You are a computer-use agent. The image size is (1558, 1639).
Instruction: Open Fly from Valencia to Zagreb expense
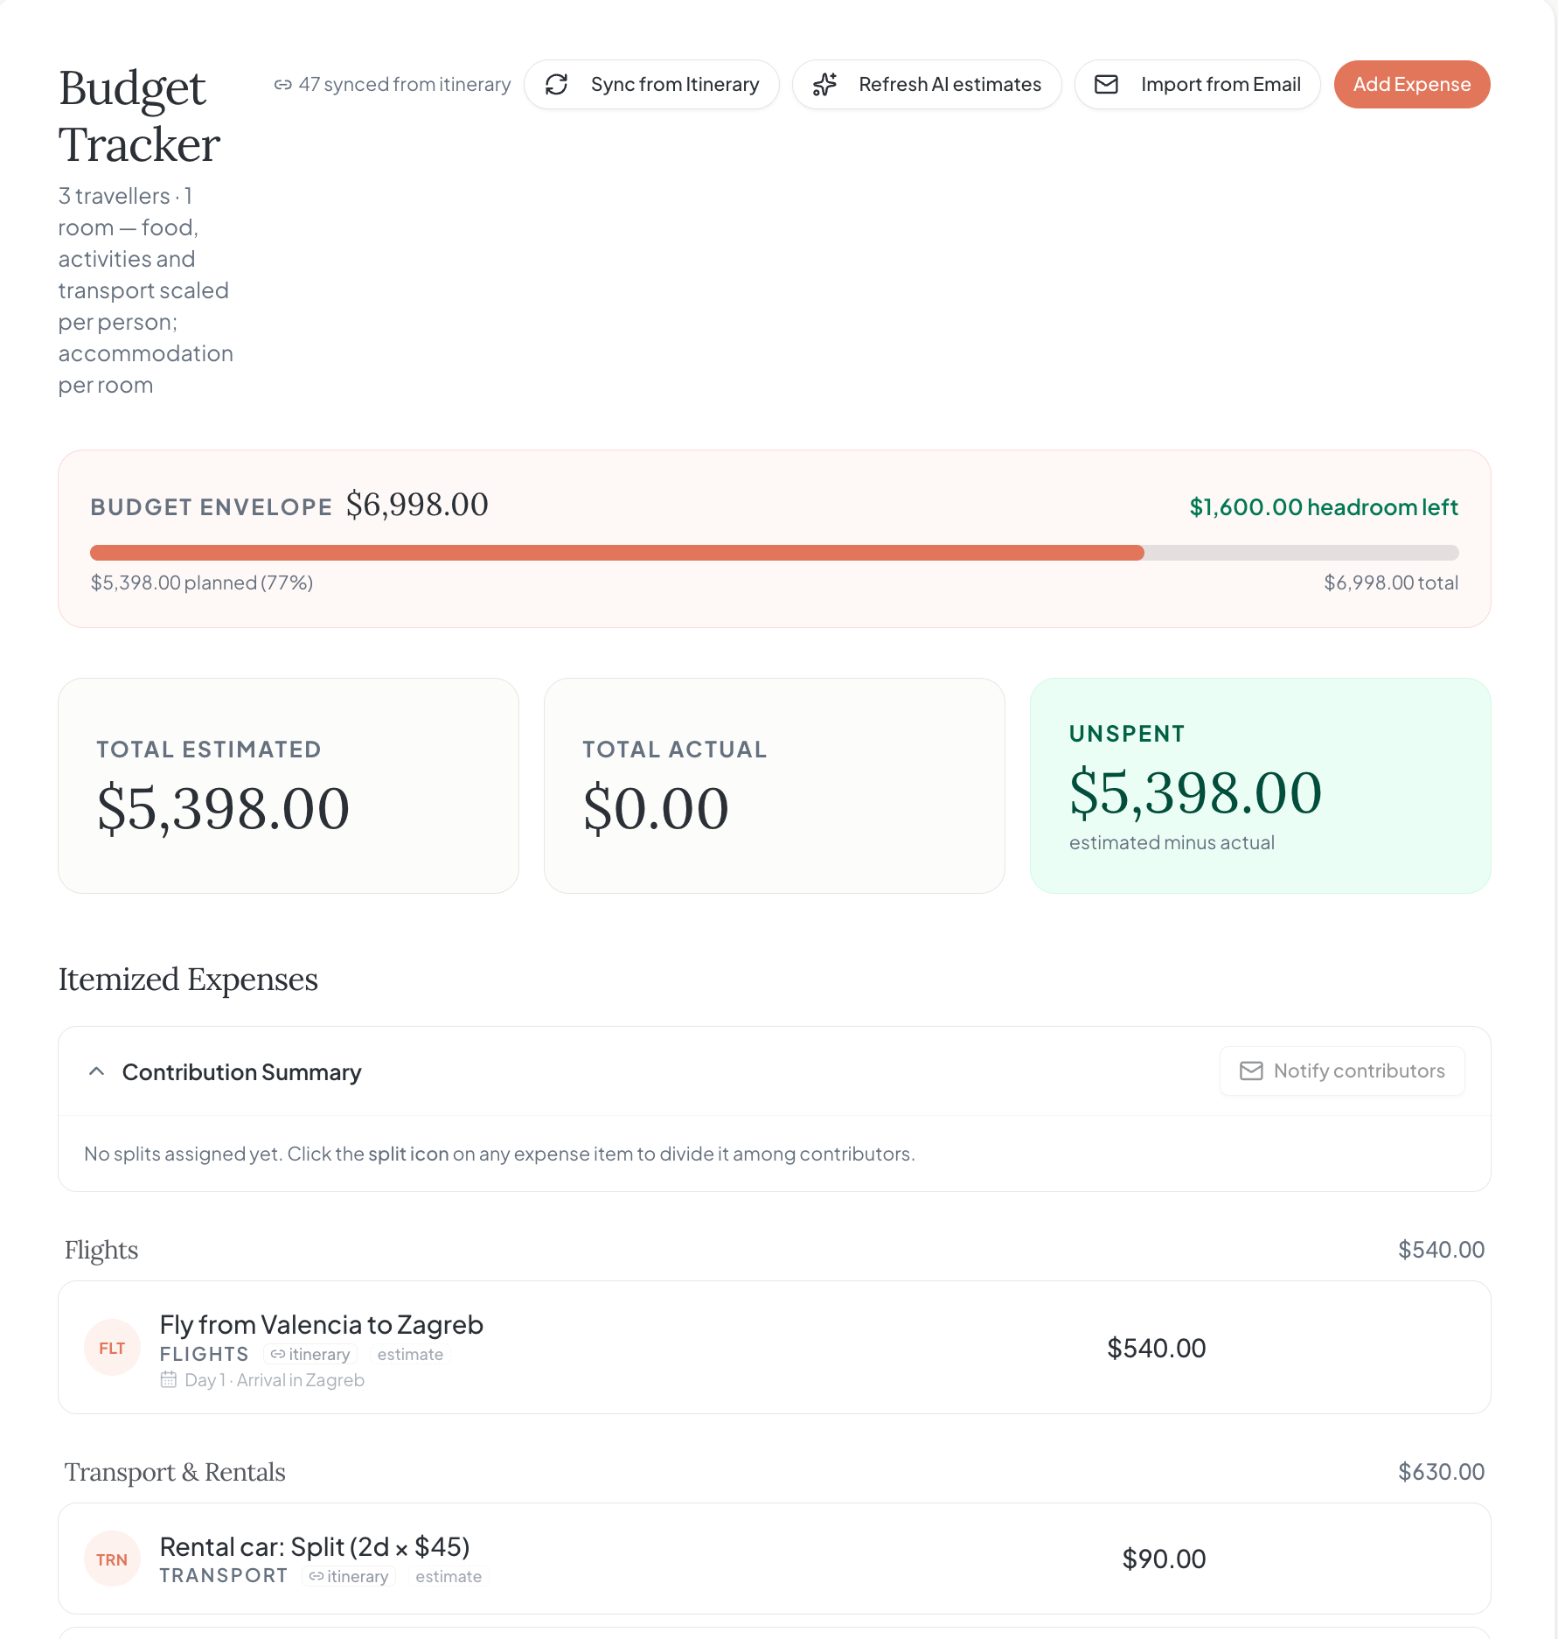775,1348
